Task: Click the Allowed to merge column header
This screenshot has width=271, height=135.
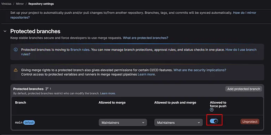Action: [112, 103]
